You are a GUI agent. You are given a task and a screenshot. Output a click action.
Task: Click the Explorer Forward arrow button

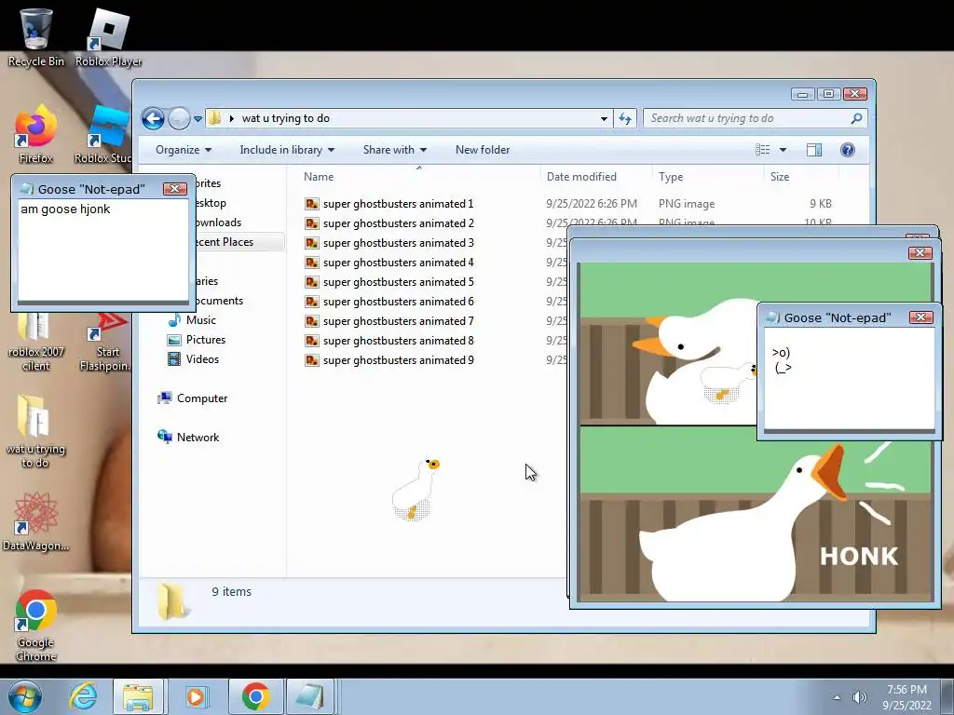coord(178,118)
